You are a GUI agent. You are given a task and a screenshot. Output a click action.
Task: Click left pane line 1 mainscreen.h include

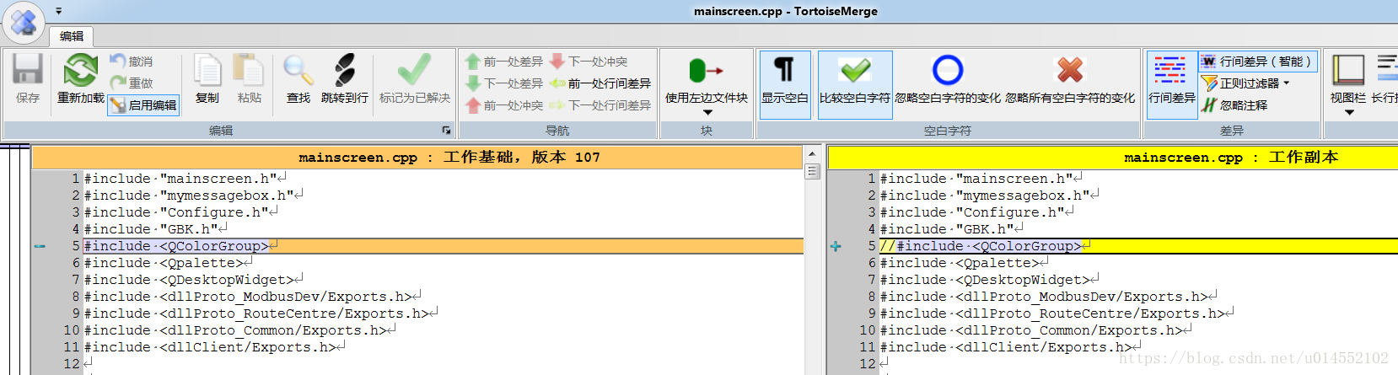tap(186, 179)
